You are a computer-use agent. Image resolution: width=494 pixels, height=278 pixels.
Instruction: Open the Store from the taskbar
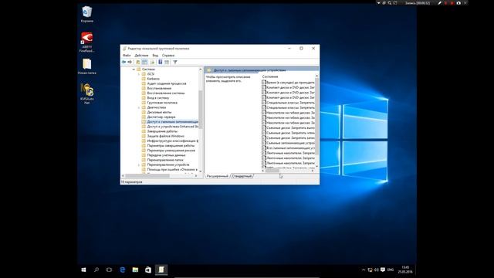click(x=148, y=270)
